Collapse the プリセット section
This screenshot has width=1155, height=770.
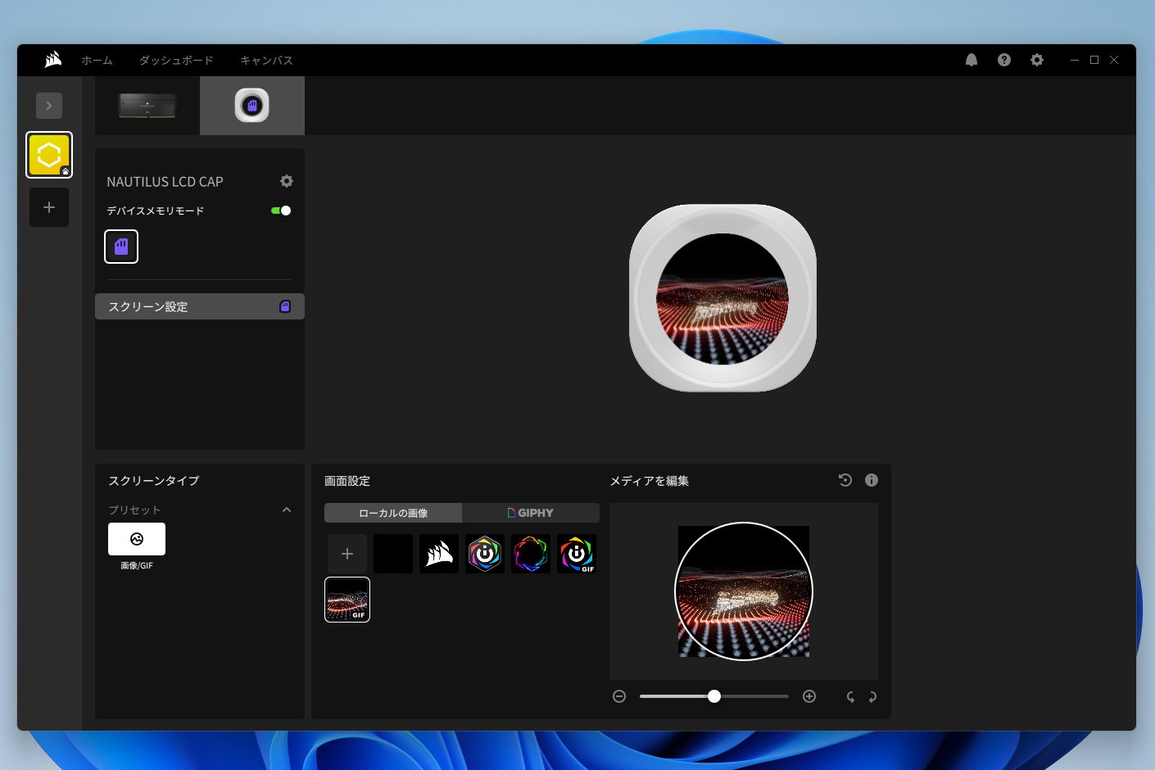(287, 510)
